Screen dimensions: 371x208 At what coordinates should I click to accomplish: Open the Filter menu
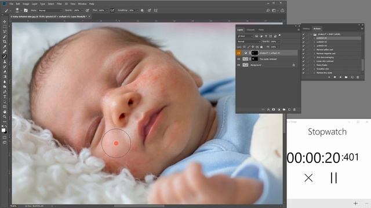tap(59, 4)
